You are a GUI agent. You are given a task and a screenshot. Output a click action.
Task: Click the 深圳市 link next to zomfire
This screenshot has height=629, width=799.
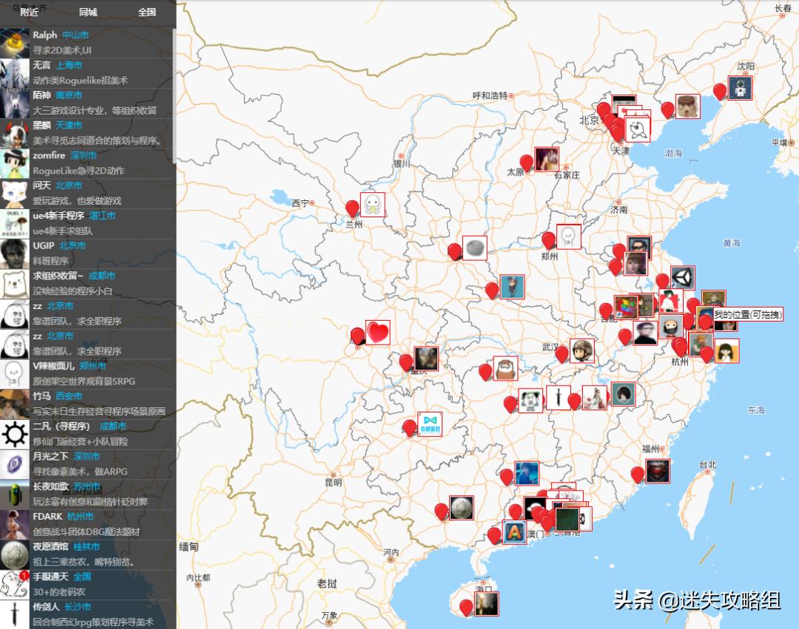84,155
